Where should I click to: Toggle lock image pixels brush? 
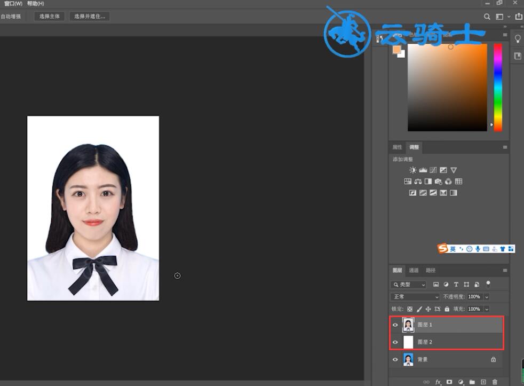419,309
